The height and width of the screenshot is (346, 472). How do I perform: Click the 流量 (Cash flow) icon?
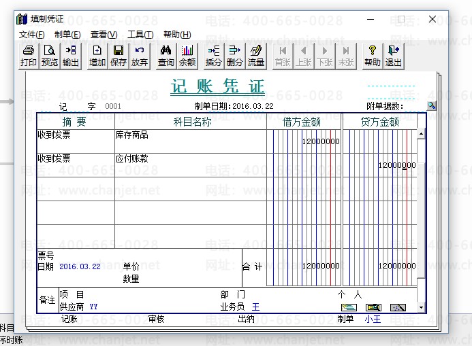tap(256, 56)
